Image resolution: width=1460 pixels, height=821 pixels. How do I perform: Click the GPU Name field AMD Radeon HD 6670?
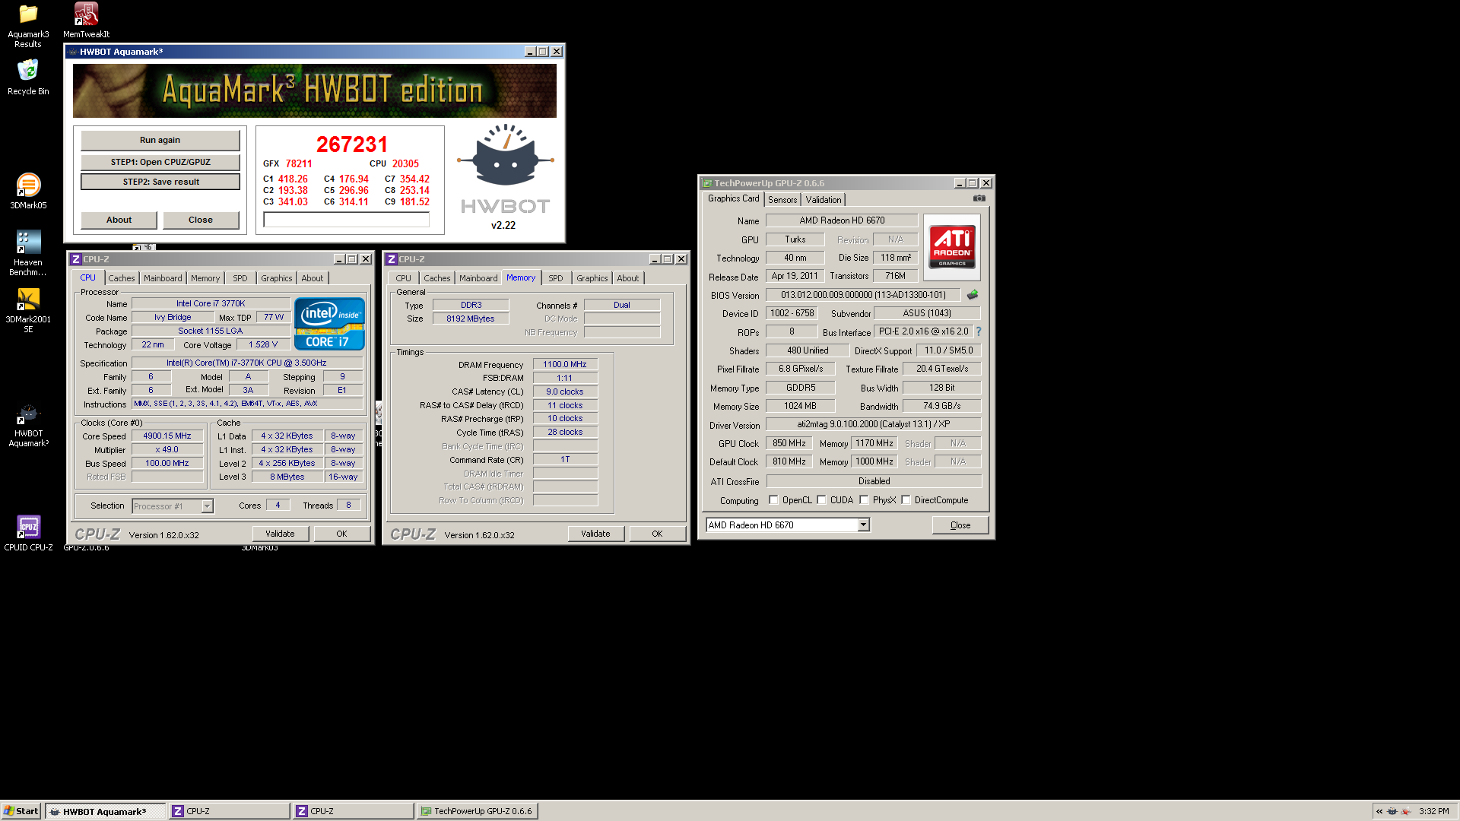(x=842, y=220)
